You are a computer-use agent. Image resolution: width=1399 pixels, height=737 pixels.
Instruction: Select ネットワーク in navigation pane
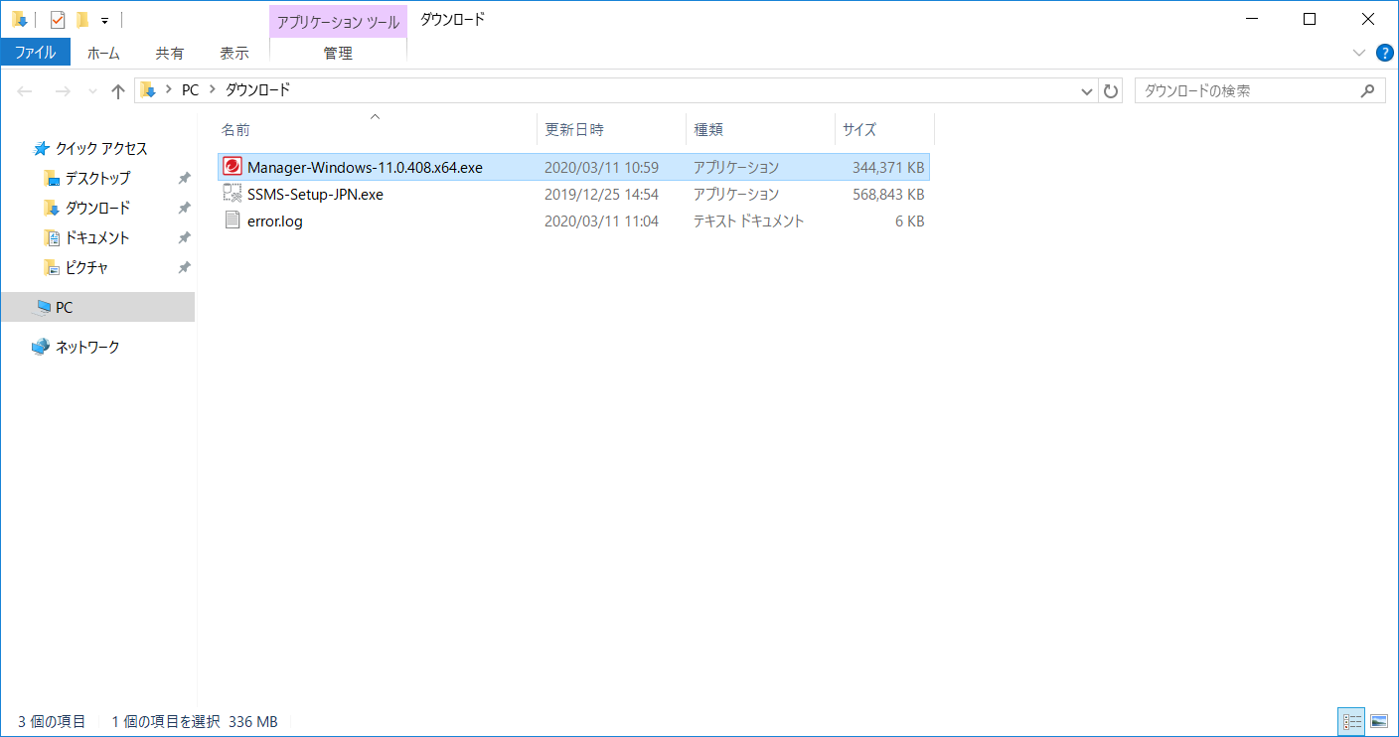tap(87, 348)
